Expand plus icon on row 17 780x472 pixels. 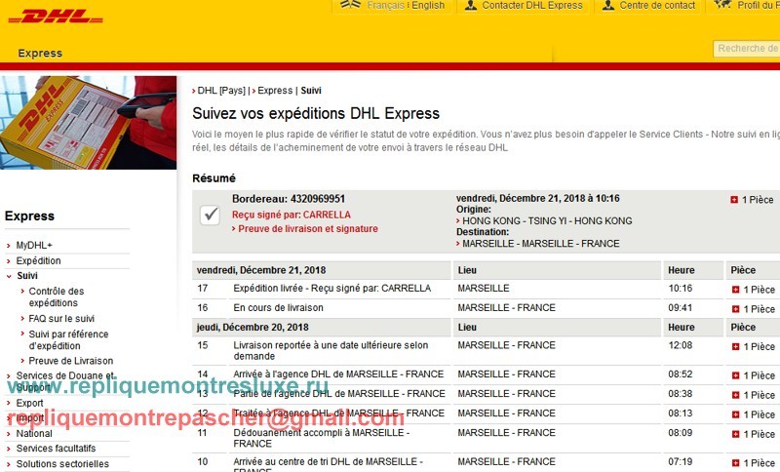pos(735,290)
